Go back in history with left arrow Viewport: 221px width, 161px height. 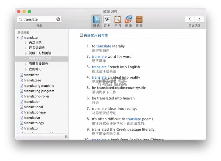click(x=189, y=19)
